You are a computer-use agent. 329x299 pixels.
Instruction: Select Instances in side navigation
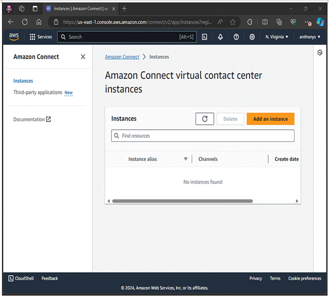(x=23, y=81)
